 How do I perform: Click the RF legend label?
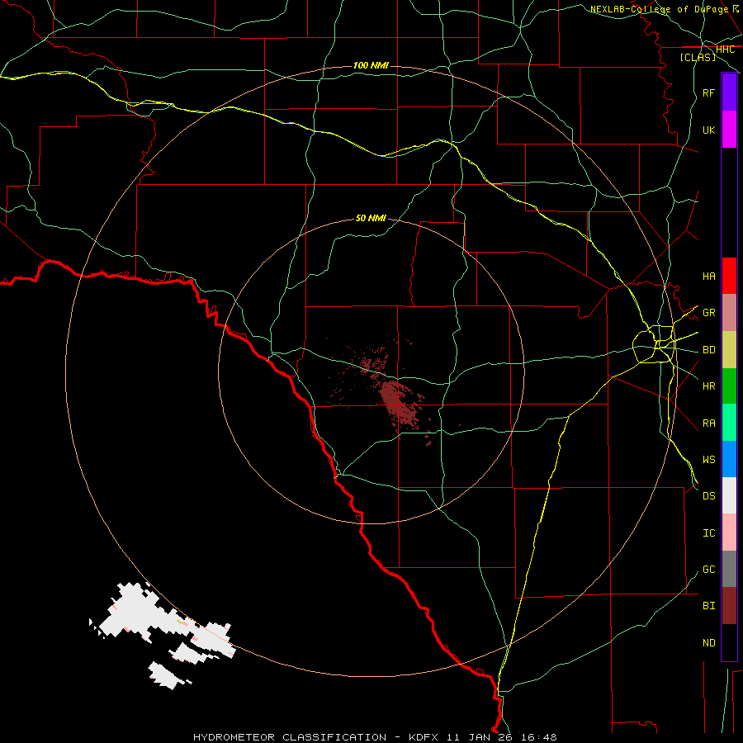(708, 92)
